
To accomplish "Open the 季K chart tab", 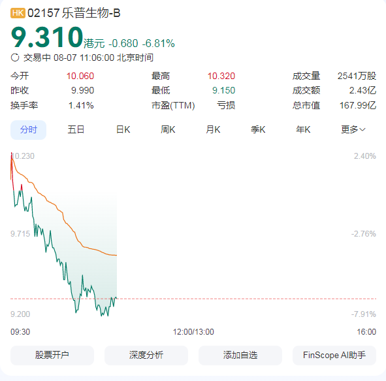I will tap(258, 129).
